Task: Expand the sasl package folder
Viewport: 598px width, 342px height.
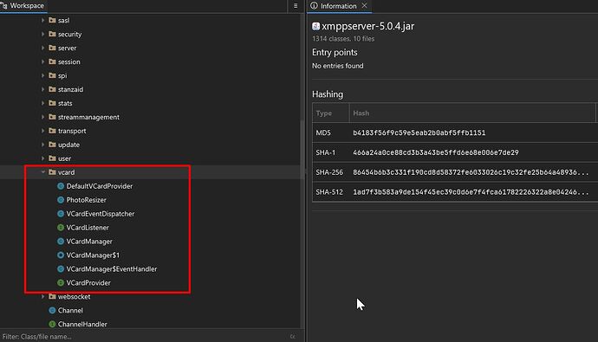Action: pyautogui.click(x=42, y=20)
